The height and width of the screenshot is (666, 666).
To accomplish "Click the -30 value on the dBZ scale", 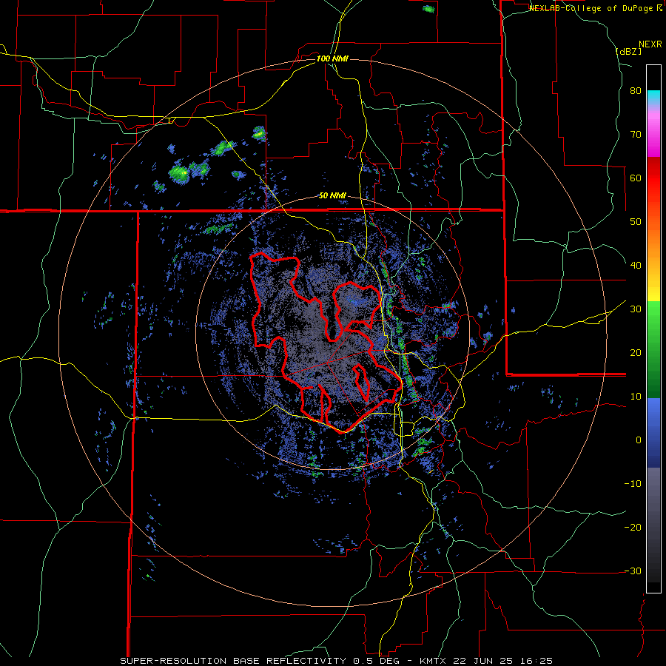I will coord(633,571).
